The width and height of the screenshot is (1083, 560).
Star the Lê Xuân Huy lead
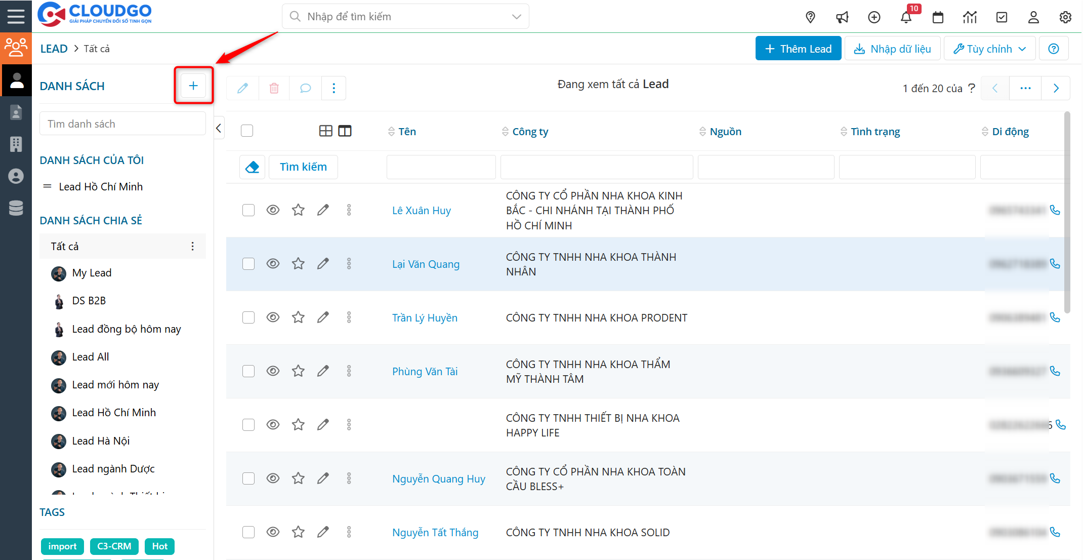[298, 210]
